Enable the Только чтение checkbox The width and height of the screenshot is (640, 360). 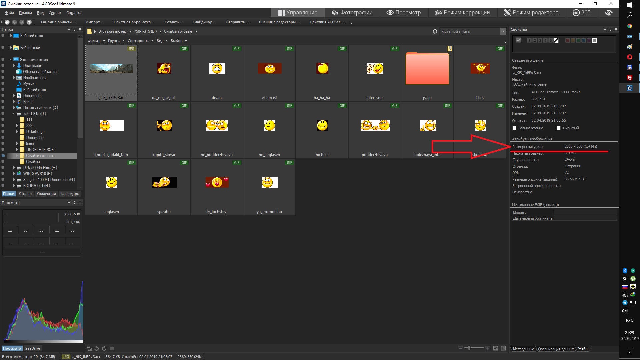(x=514, y=128)
